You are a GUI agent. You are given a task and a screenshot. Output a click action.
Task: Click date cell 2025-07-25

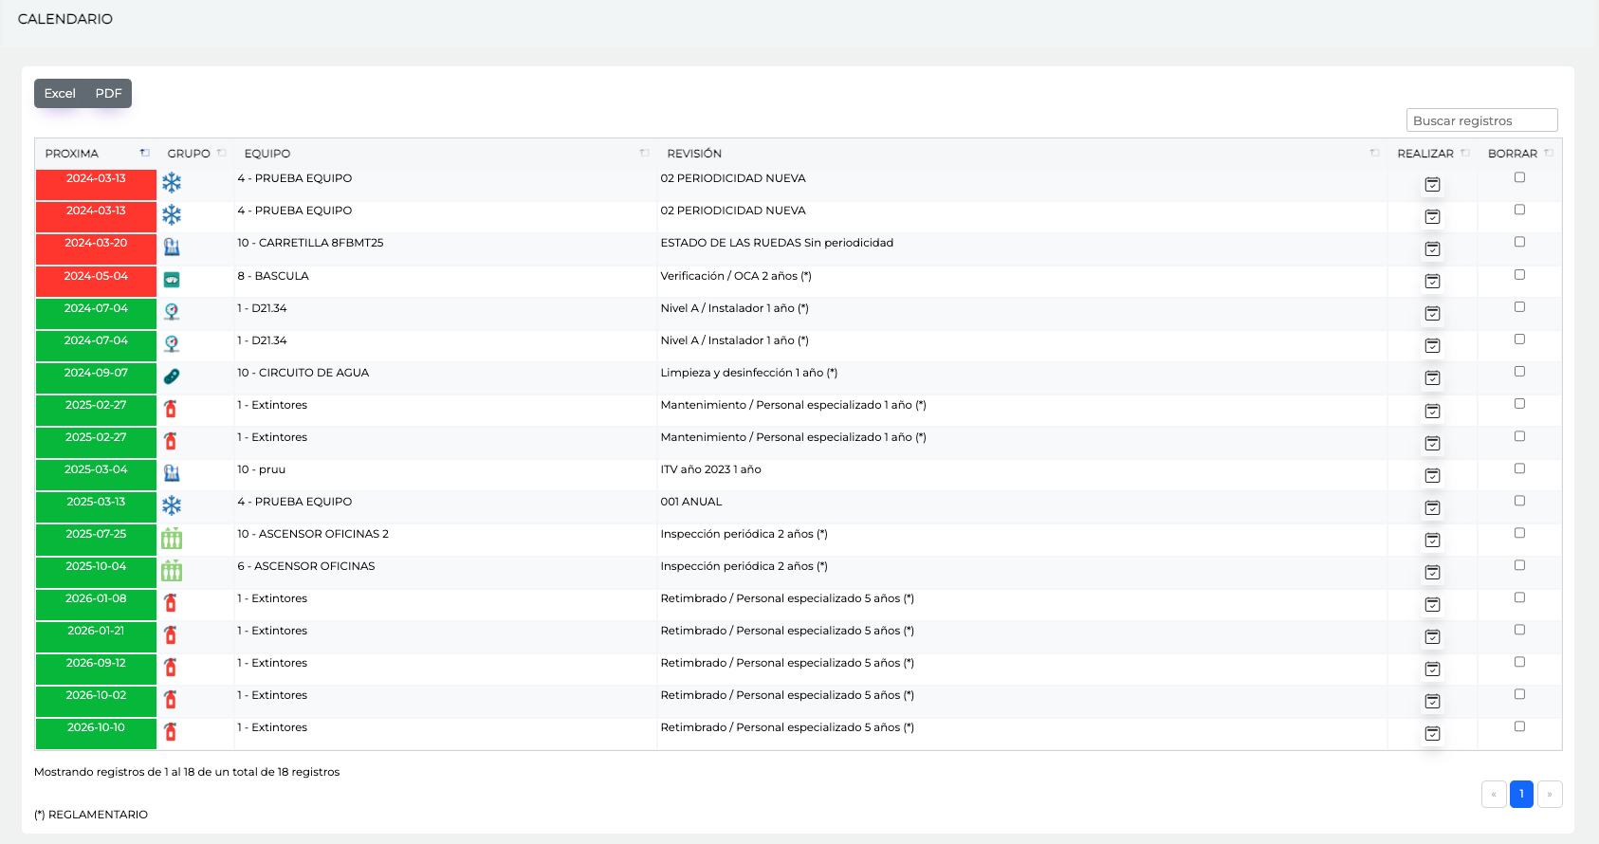[x=96, y=541]
